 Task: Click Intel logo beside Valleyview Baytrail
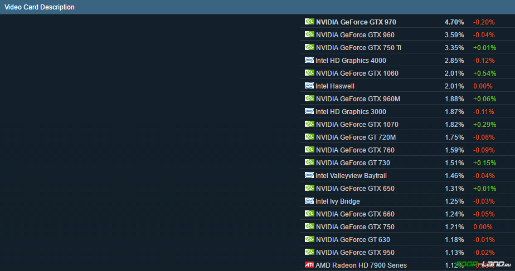click(x=309, y=175)
